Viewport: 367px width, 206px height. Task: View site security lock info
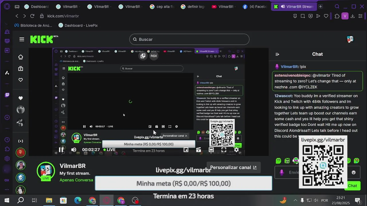pyautogui.click(x=42, y=16)
